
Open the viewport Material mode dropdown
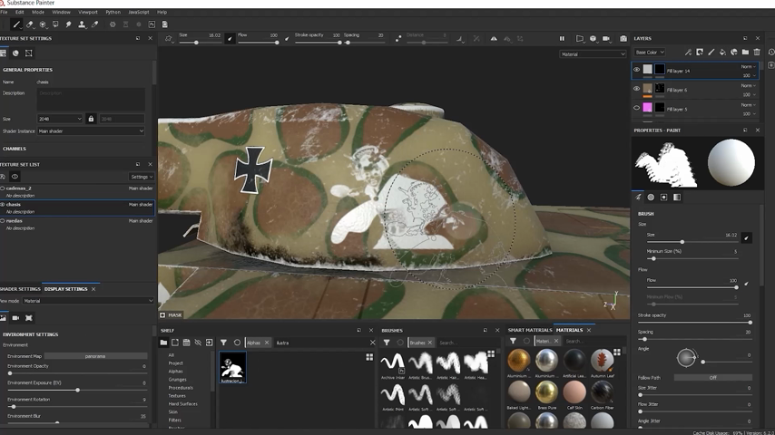pyautogui.click(x=593, y=54)
